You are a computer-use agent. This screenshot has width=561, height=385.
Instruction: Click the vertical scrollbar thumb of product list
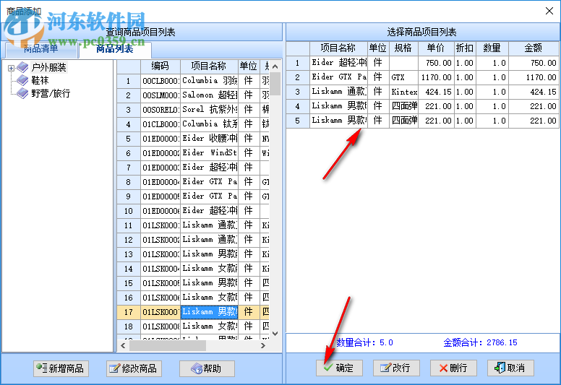275,84
